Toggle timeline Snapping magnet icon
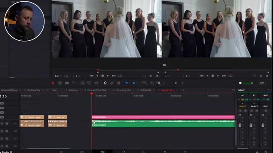This screenshot has width=273, height=153. pos(105,83)
